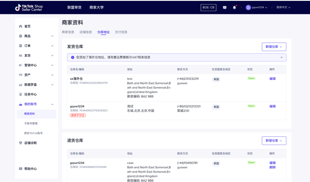310x182 pixels.
Task: Click 编辑 for the uk海外仓 warehouse
Action: pyautogui.click(x=272, y=79)
